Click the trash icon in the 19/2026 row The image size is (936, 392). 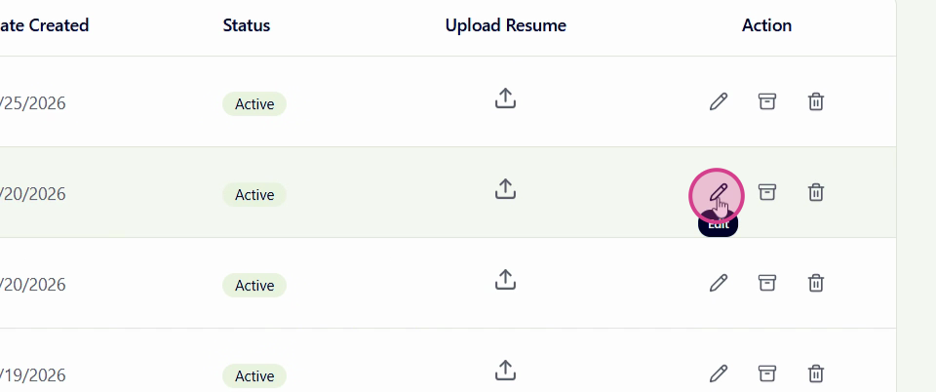click(x=816, y=373)
